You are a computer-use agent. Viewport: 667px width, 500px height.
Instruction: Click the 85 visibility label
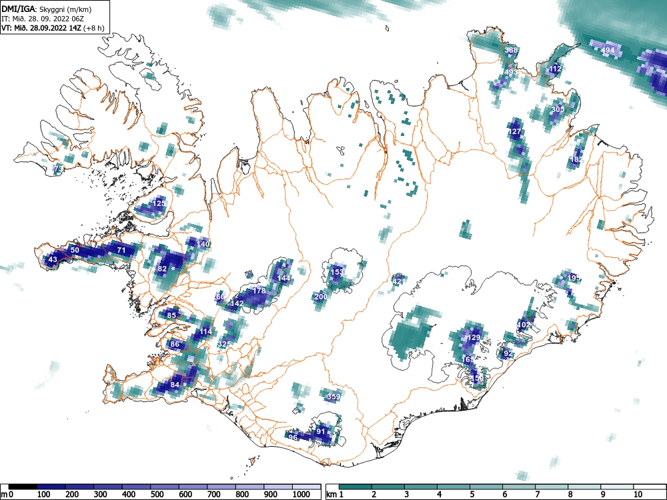click(x=171, y=315)
